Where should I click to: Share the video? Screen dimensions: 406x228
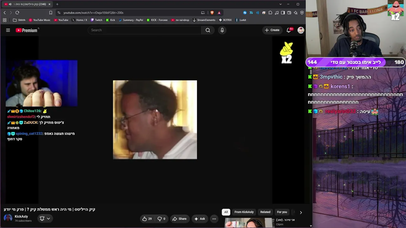[x=180, y=219]
